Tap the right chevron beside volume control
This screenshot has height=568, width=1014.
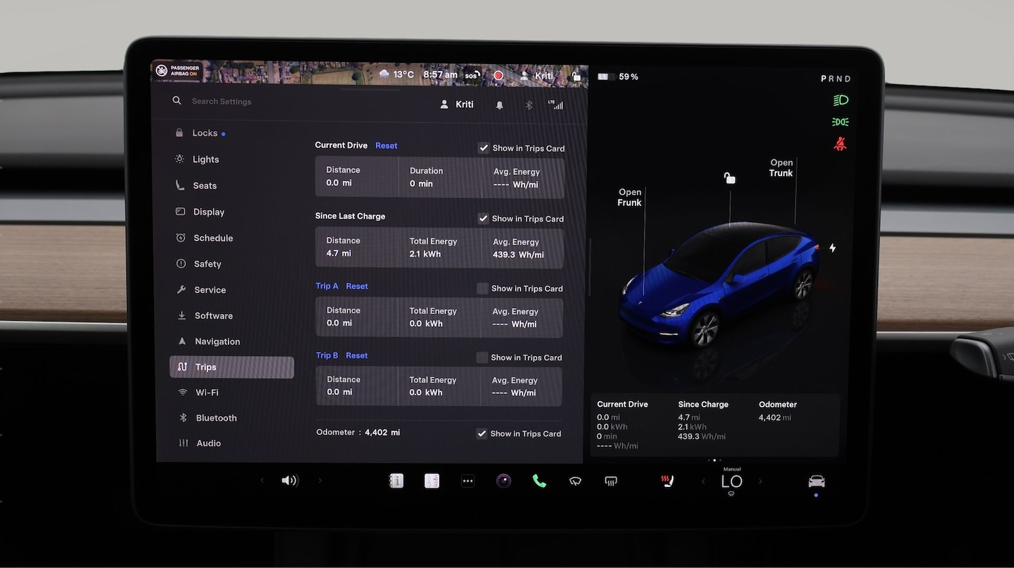320,480
